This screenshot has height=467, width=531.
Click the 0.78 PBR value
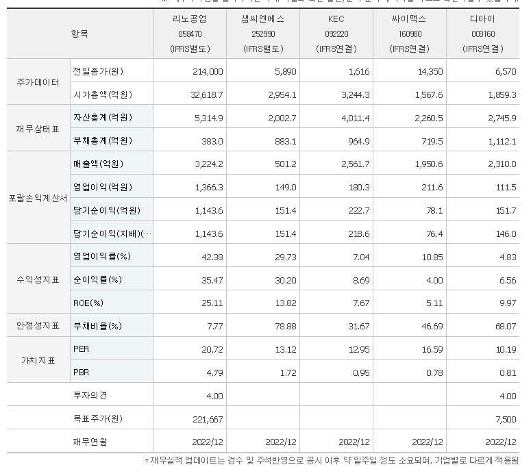pos(434,373)
